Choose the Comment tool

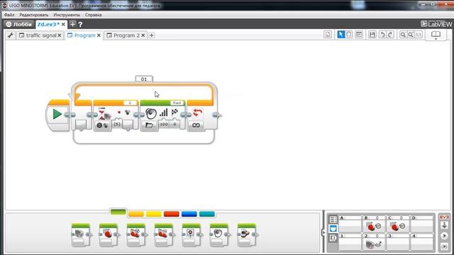click(359, 35)
